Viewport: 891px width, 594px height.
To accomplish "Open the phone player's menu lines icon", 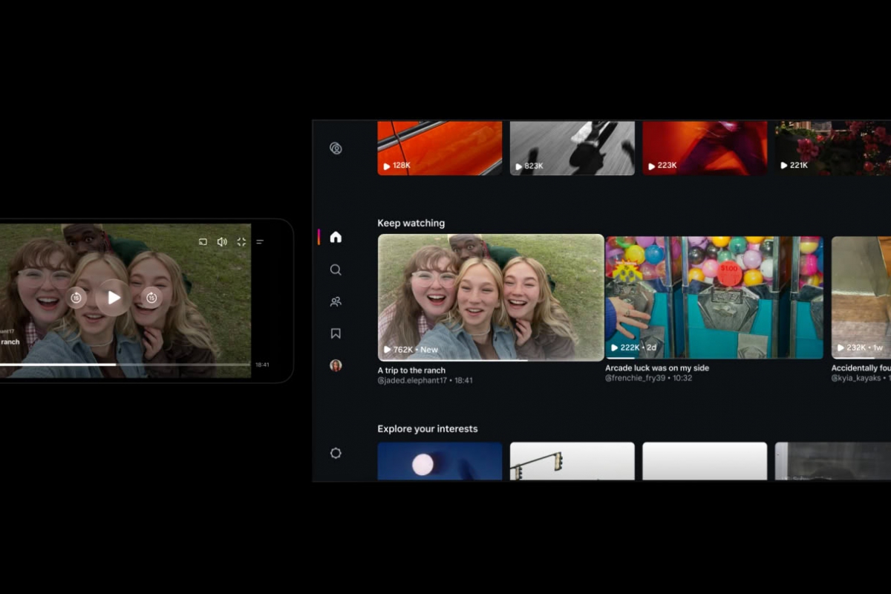I will (260, 242).
